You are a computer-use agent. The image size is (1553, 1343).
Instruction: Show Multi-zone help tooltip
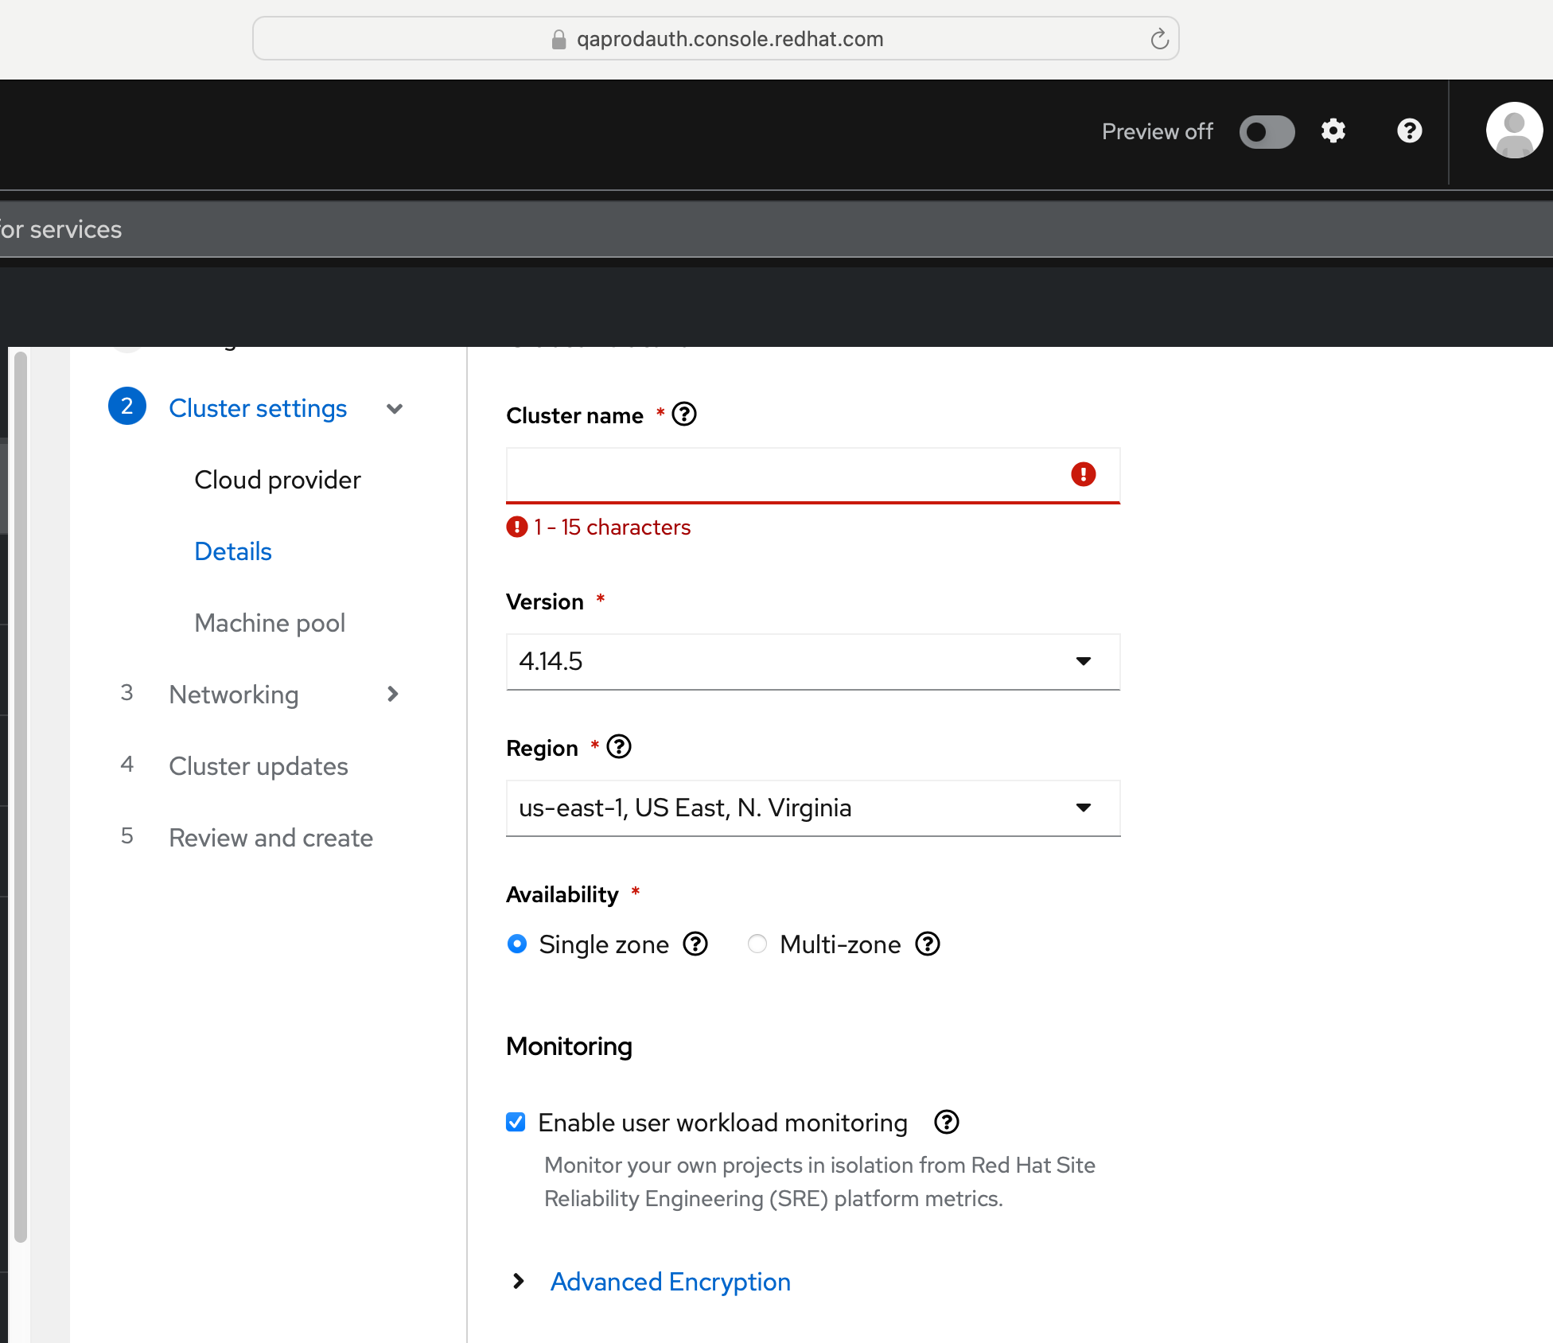click(x=928, y=944)
